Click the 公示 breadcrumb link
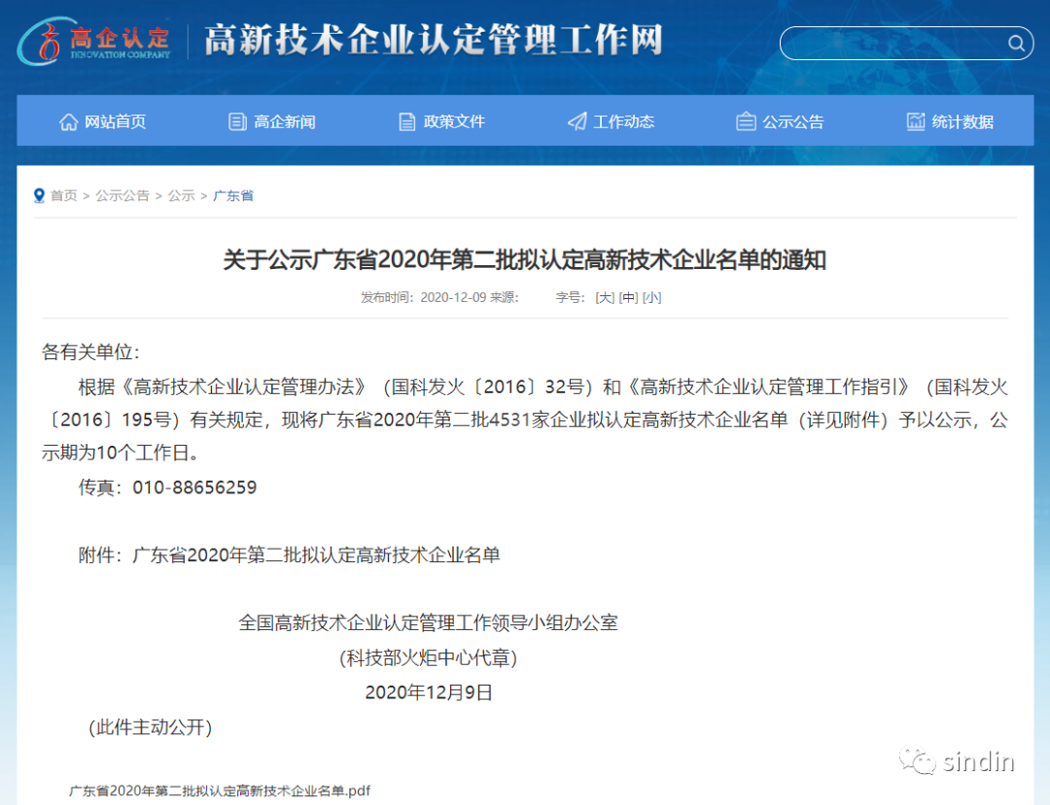 pos(181,195)
